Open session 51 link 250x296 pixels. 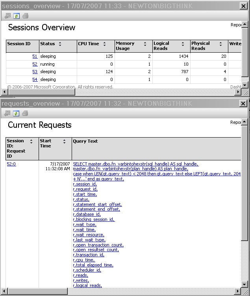[x=35, y=56]
